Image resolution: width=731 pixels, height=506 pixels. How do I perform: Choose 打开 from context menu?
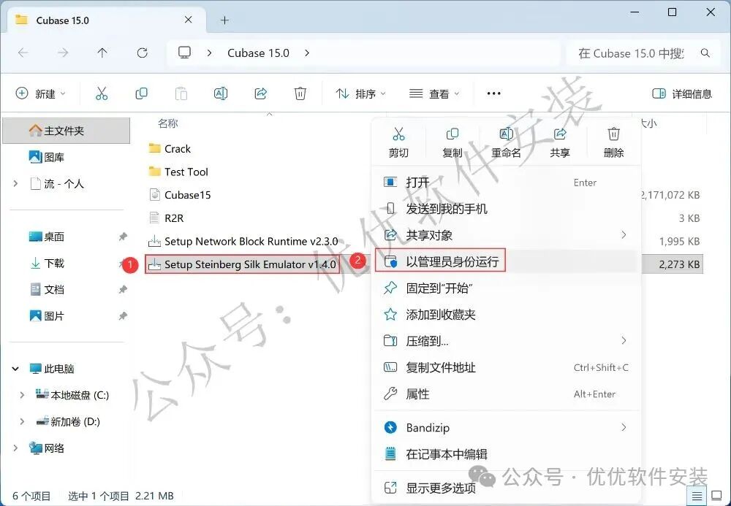point(506,182)
